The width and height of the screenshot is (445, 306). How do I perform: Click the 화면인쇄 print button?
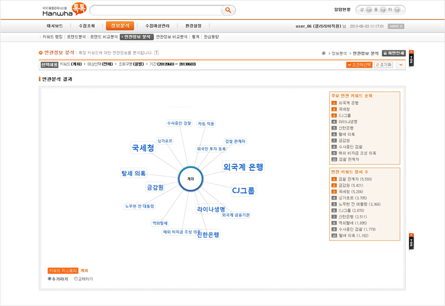393,53
